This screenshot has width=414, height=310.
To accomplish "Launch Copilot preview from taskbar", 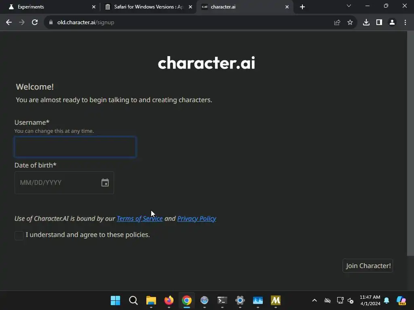I will (x=401, y=300).
